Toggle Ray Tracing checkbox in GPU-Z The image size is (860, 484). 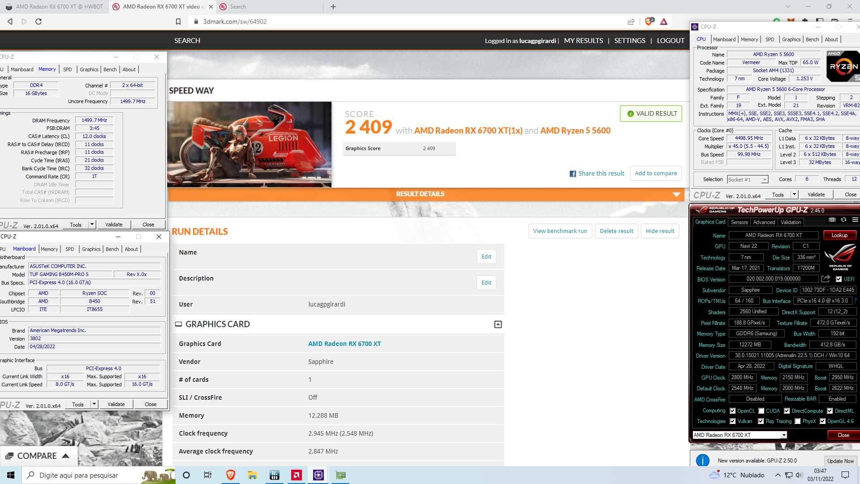tap(761, 421)
